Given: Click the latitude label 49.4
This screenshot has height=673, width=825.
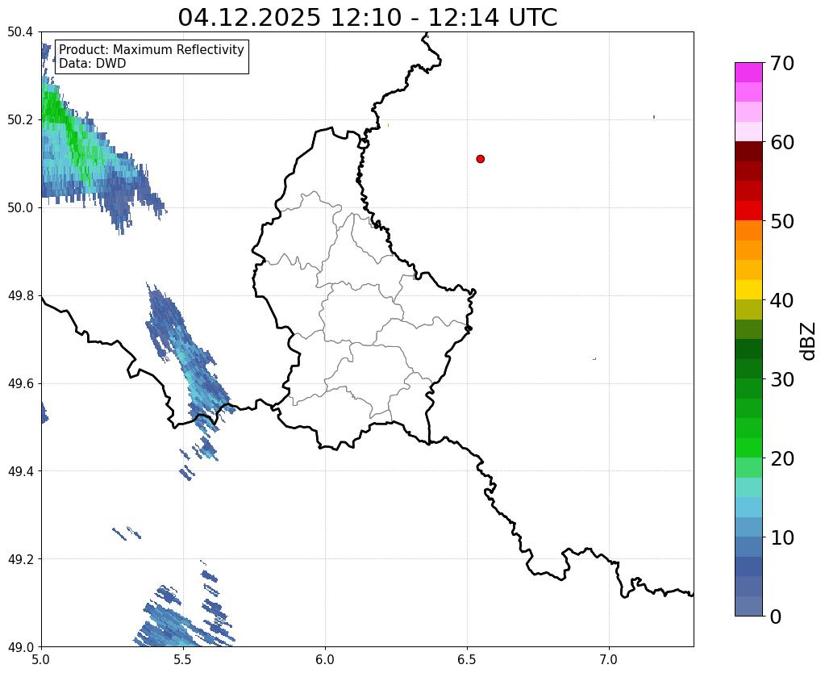Looking at the screenshot, I should (x=20, y=471).
